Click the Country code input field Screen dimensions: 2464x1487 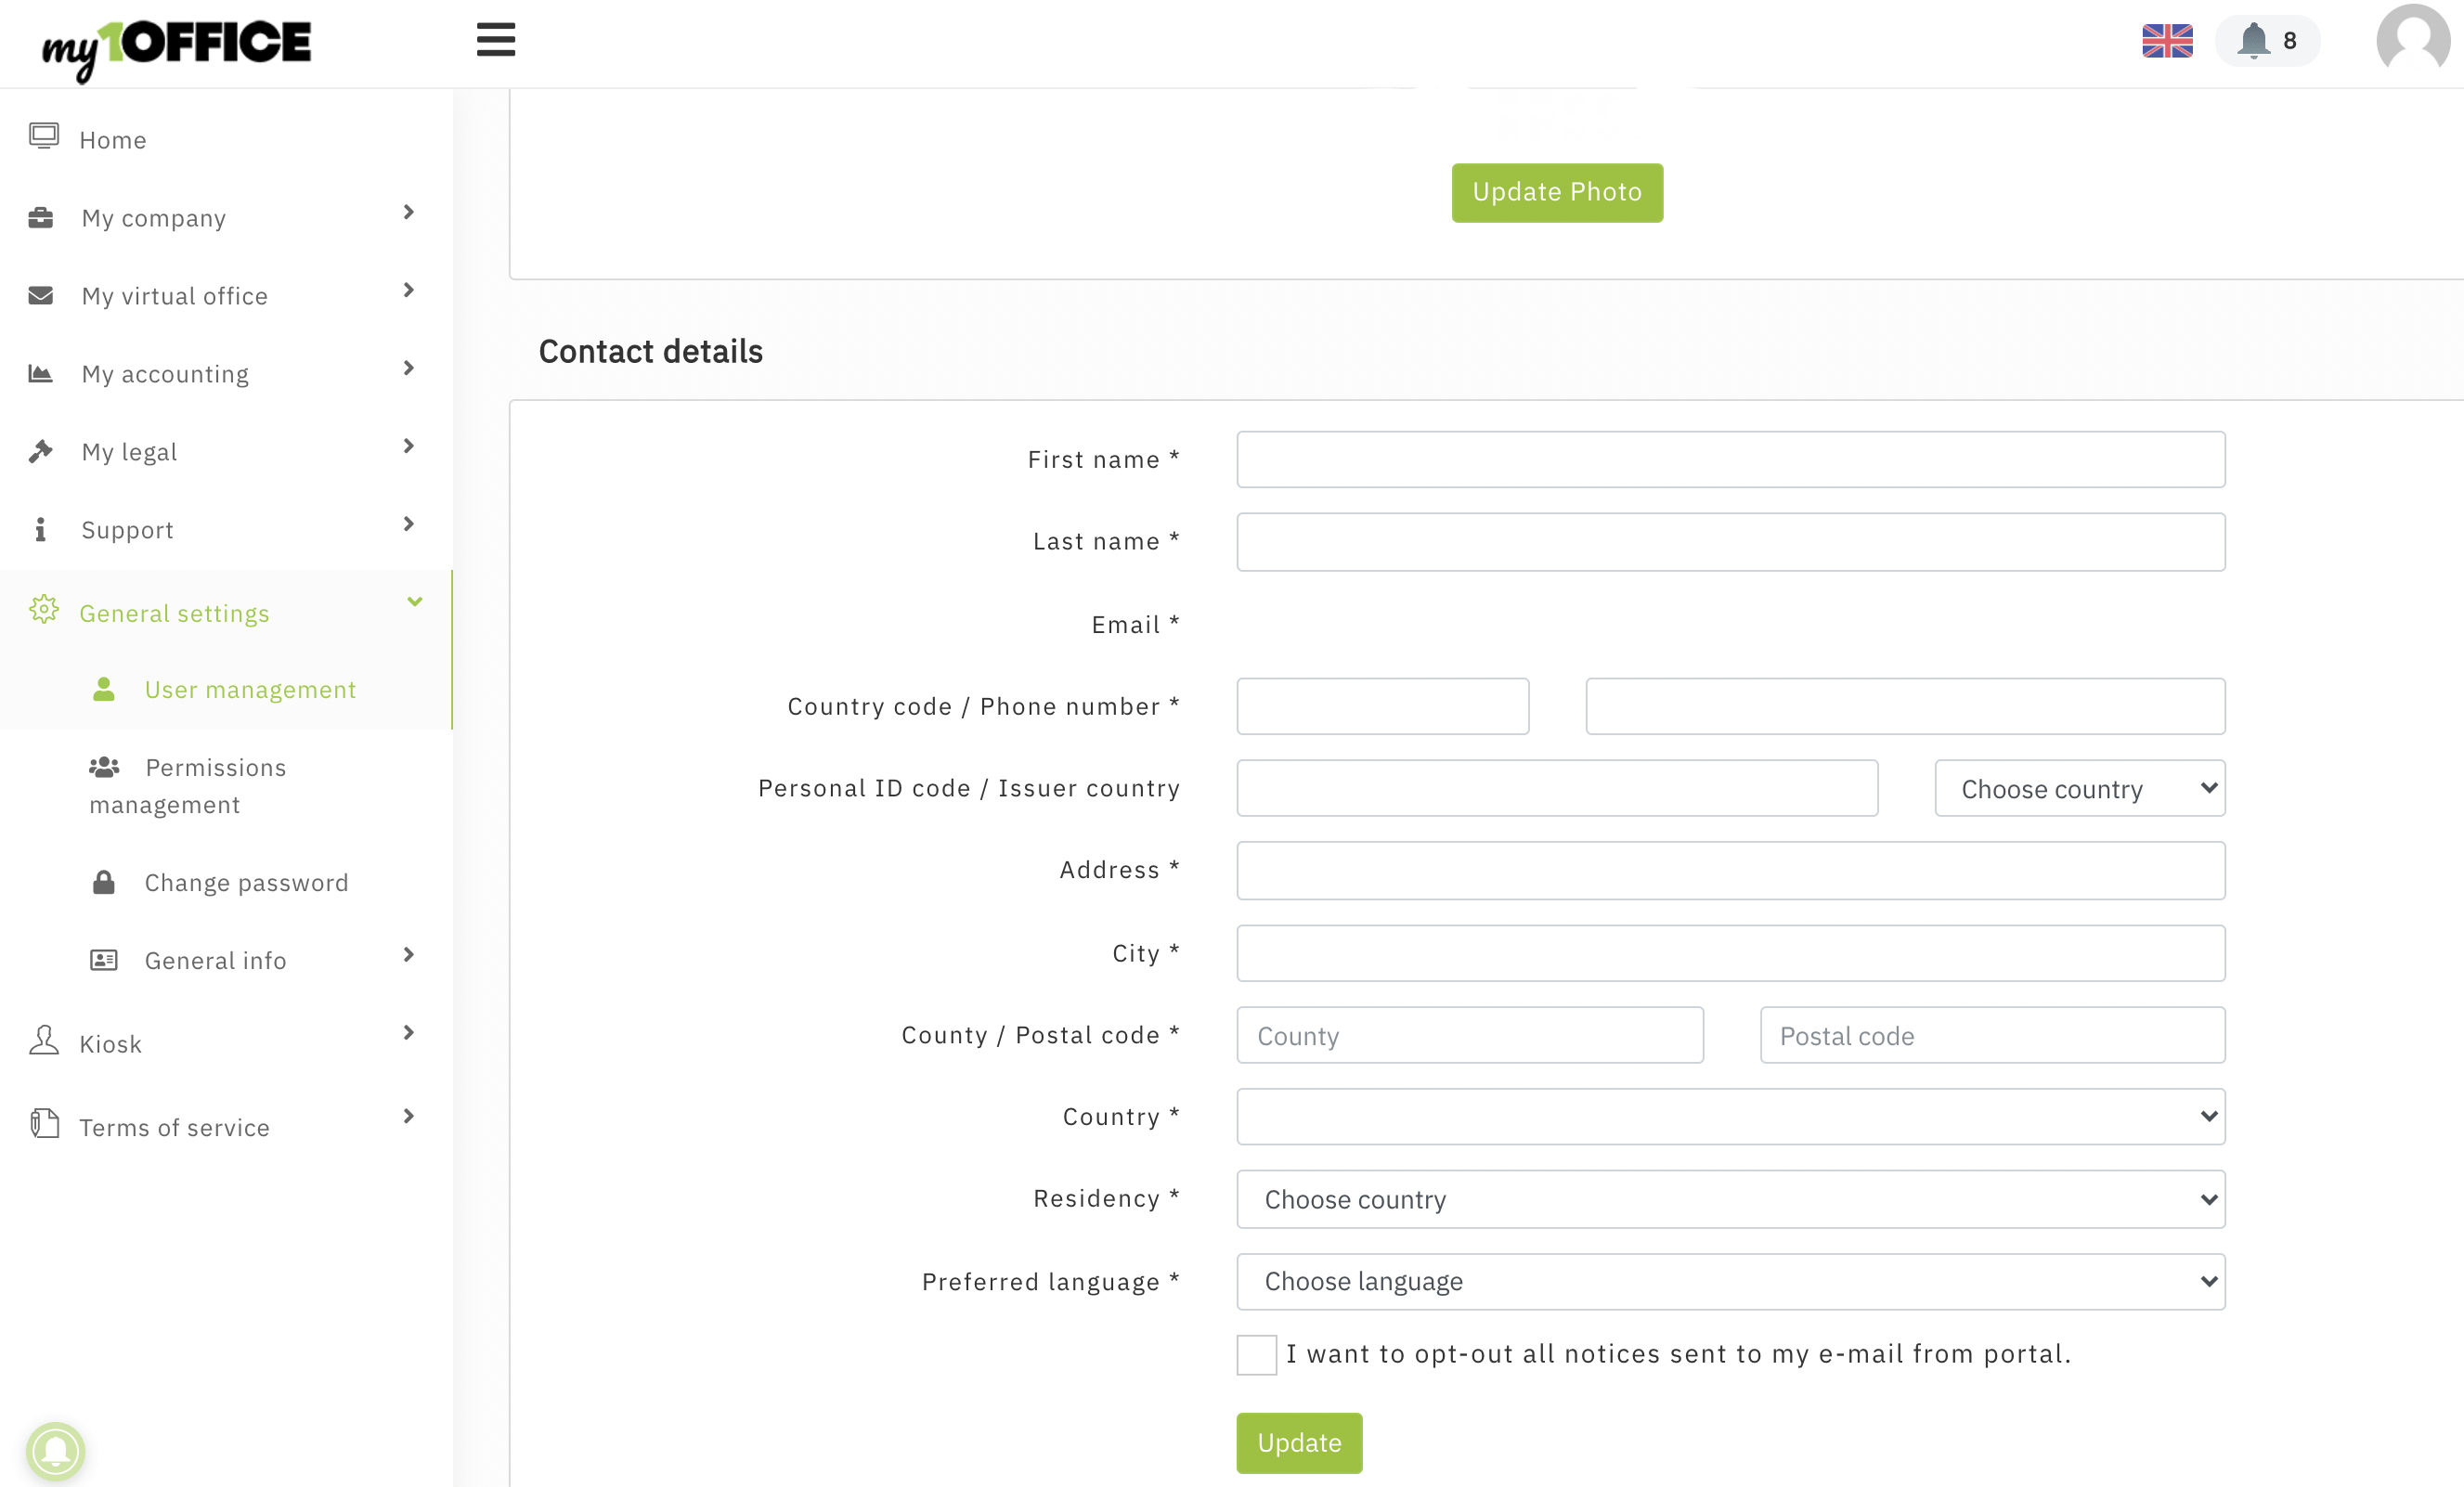click(x=1383, y=706)
